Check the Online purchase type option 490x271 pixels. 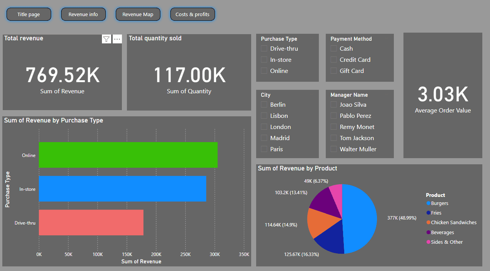(264, 71)
